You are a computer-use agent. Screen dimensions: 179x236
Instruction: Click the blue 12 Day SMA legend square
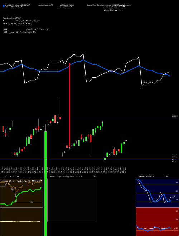point(4,6)
